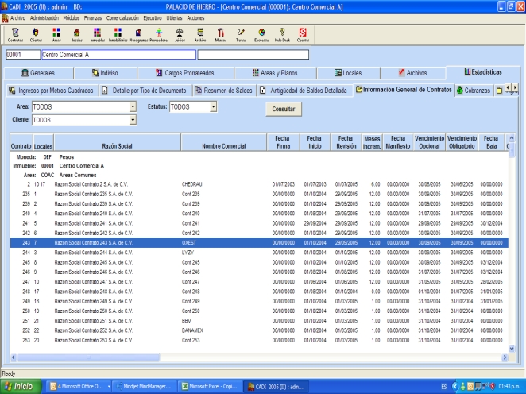Select the Planogramas toolbar icon

click(x=139, y=33)
